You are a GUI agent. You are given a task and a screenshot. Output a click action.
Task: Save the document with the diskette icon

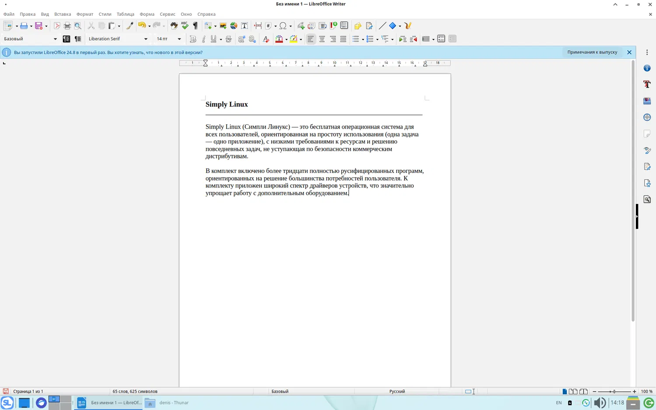pos(38,26)
